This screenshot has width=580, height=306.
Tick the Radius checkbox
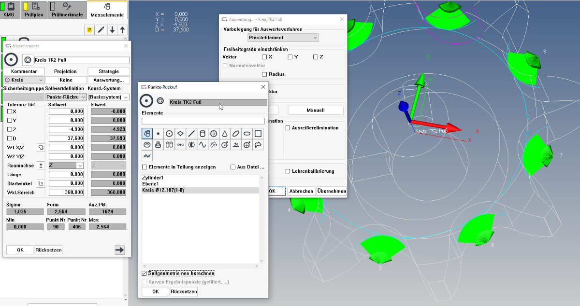click(264, 74)
